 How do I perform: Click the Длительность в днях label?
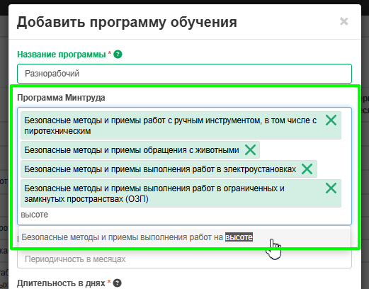[61, 283]
